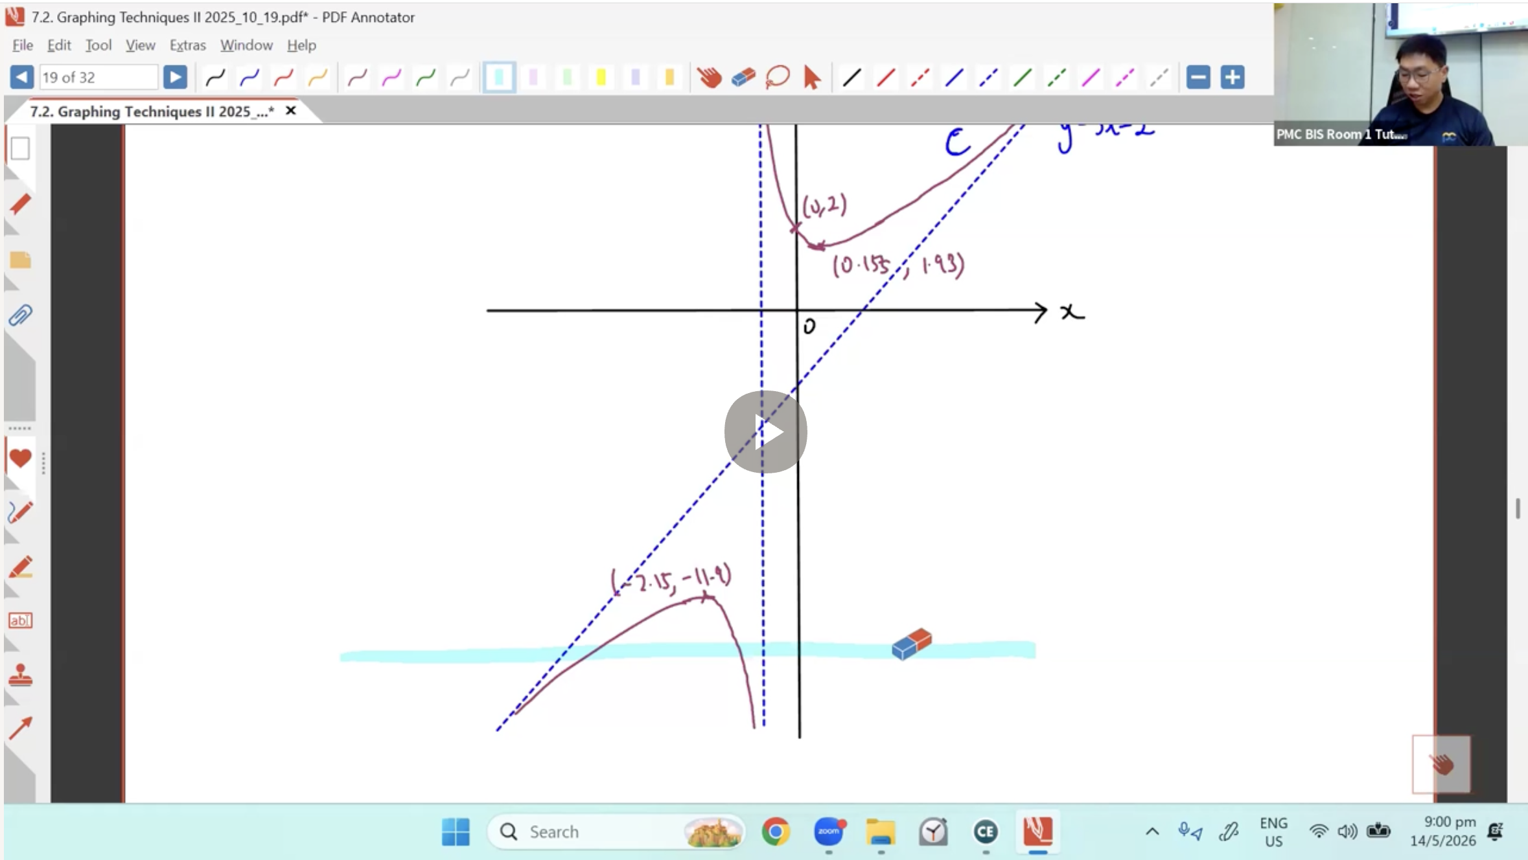1528x860 pixels.
Task: Activate the Pan hand tool in toolbar
Action: tap(710, 78)
